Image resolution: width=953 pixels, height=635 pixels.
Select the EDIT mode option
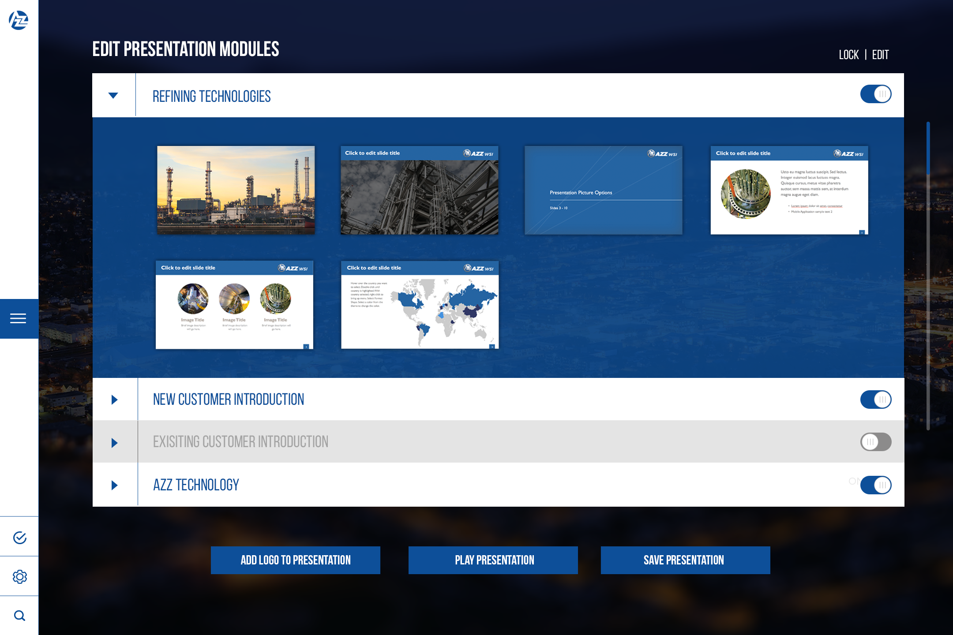[x=880, y=55]
